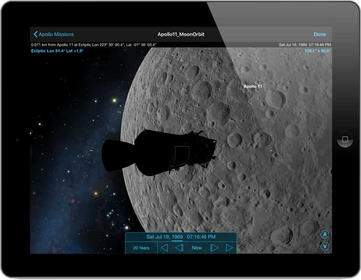This screenshot has height=280, width=361.
Task: Tap the 125.1° x 90.0° field of view readout
Action: click(318, 51)
